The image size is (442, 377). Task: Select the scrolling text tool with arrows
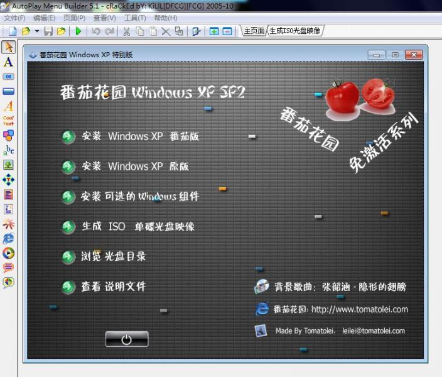(8, 180)
